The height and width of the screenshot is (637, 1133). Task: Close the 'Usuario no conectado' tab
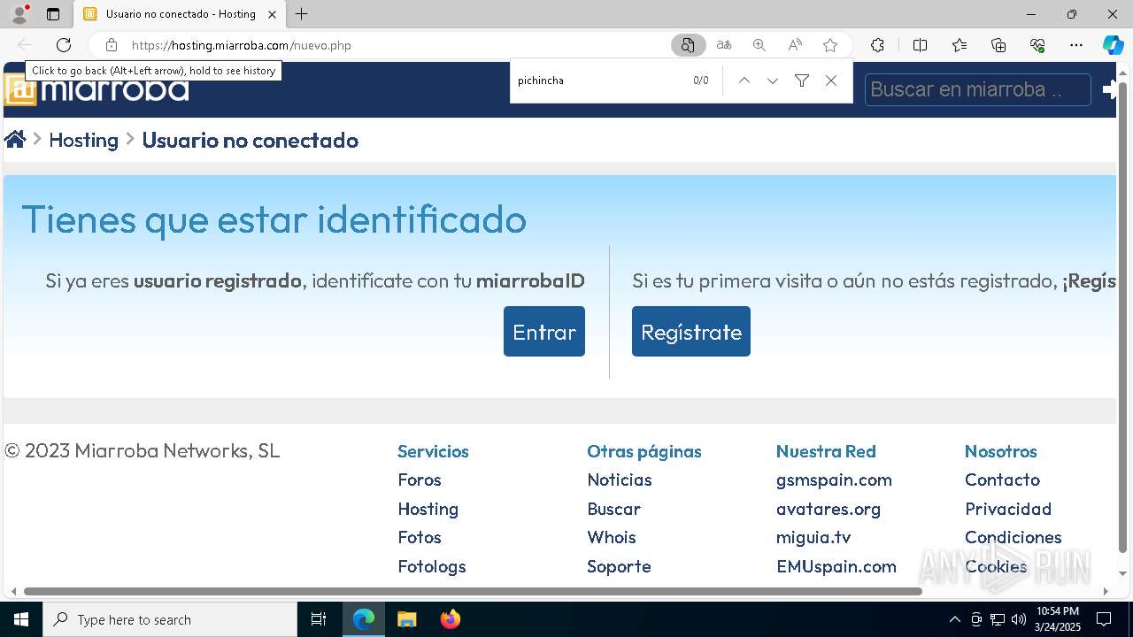tap(273, 14)
